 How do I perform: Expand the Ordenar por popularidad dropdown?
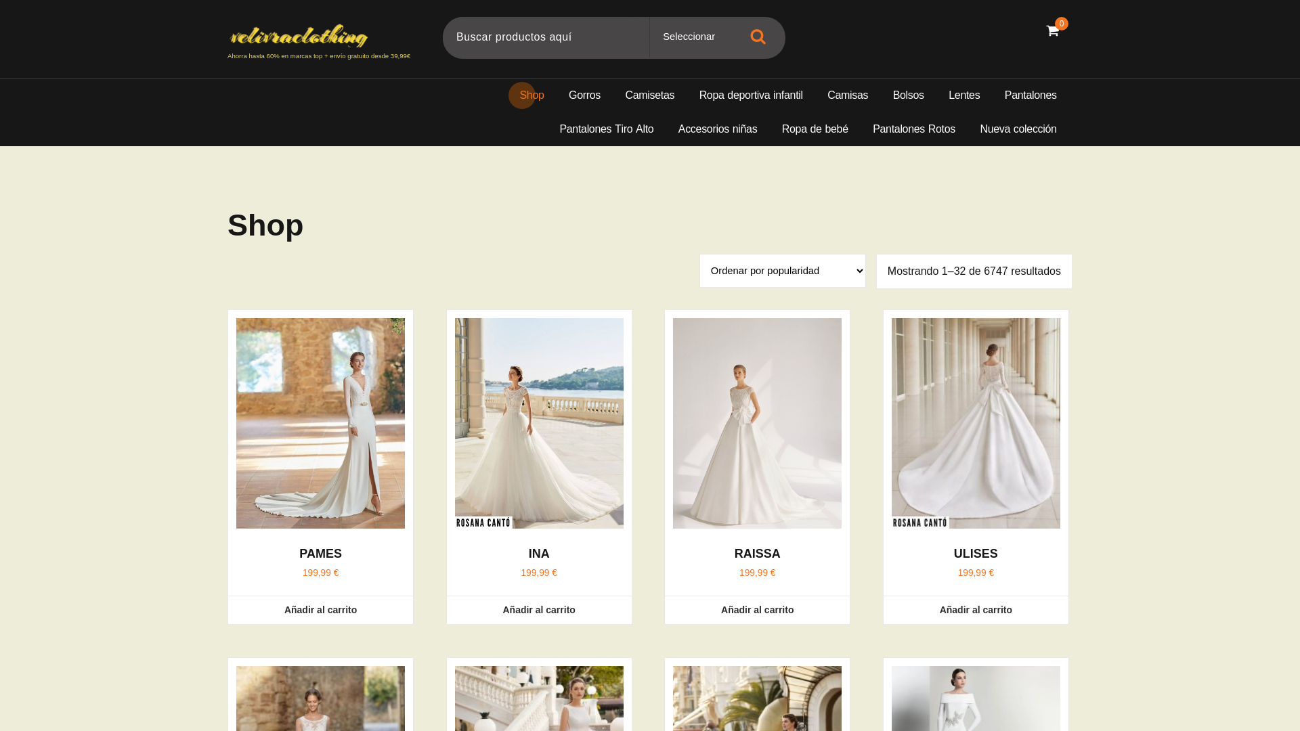tap(783, 271)
